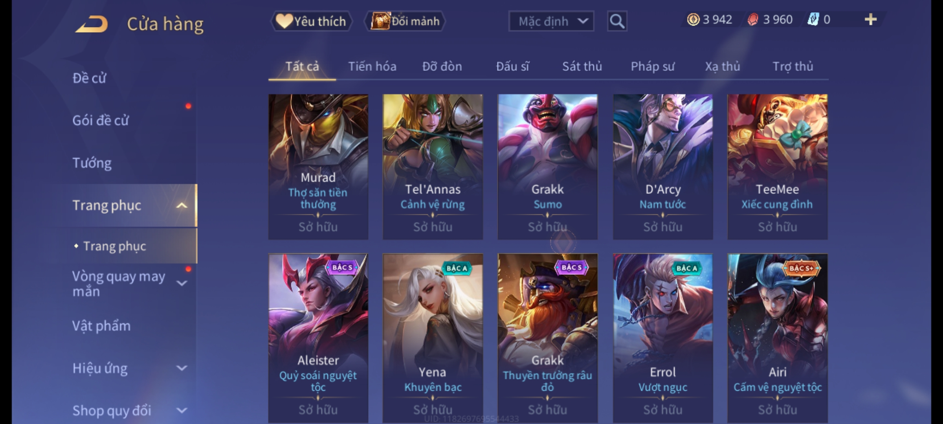
Task: Expand the Hiệu ứng sidebar section
Action: coord(182,368)
